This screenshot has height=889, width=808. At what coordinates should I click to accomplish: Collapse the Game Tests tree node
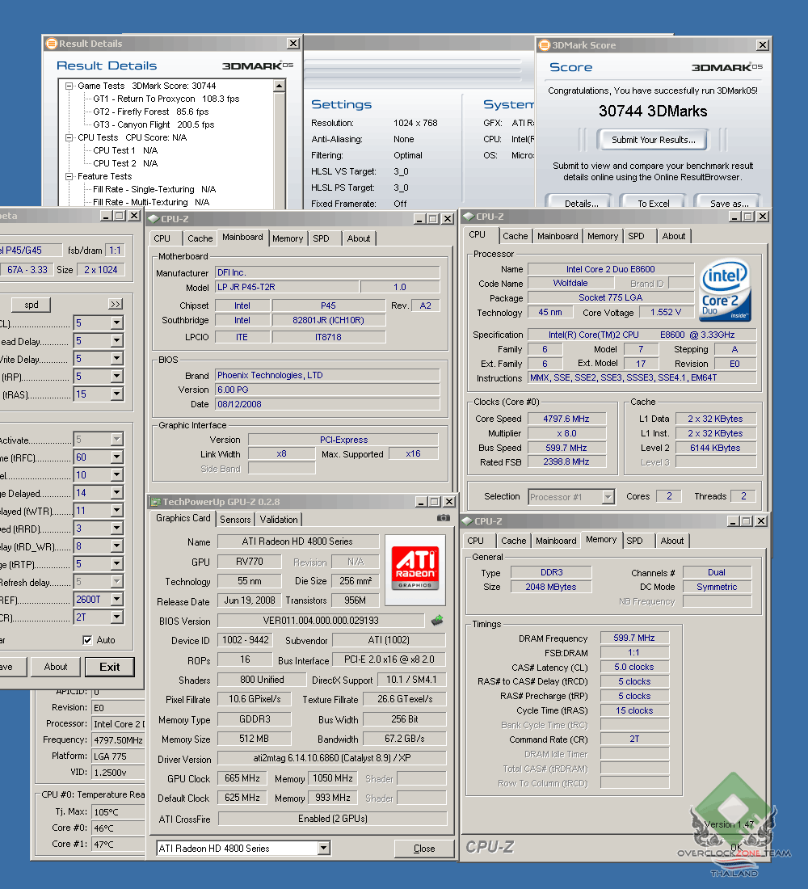tap(69, 86)
